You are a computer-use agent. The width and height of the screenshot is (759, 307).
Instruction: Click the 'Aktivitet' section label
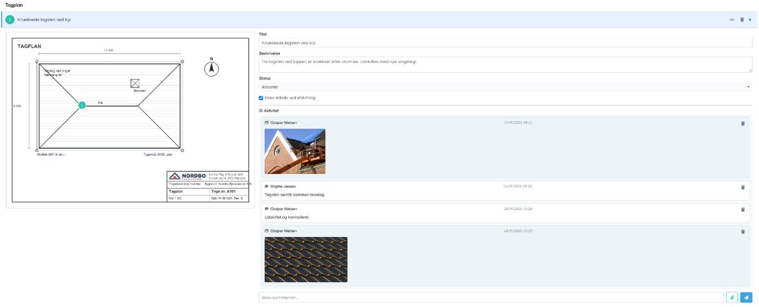(x=271, y=111)
